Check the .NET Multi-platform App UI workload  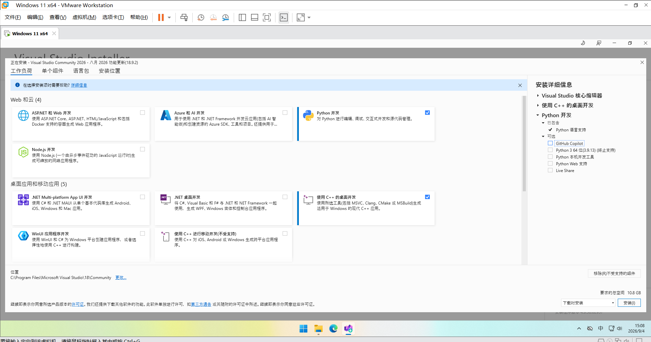click(x=142, y=197)
